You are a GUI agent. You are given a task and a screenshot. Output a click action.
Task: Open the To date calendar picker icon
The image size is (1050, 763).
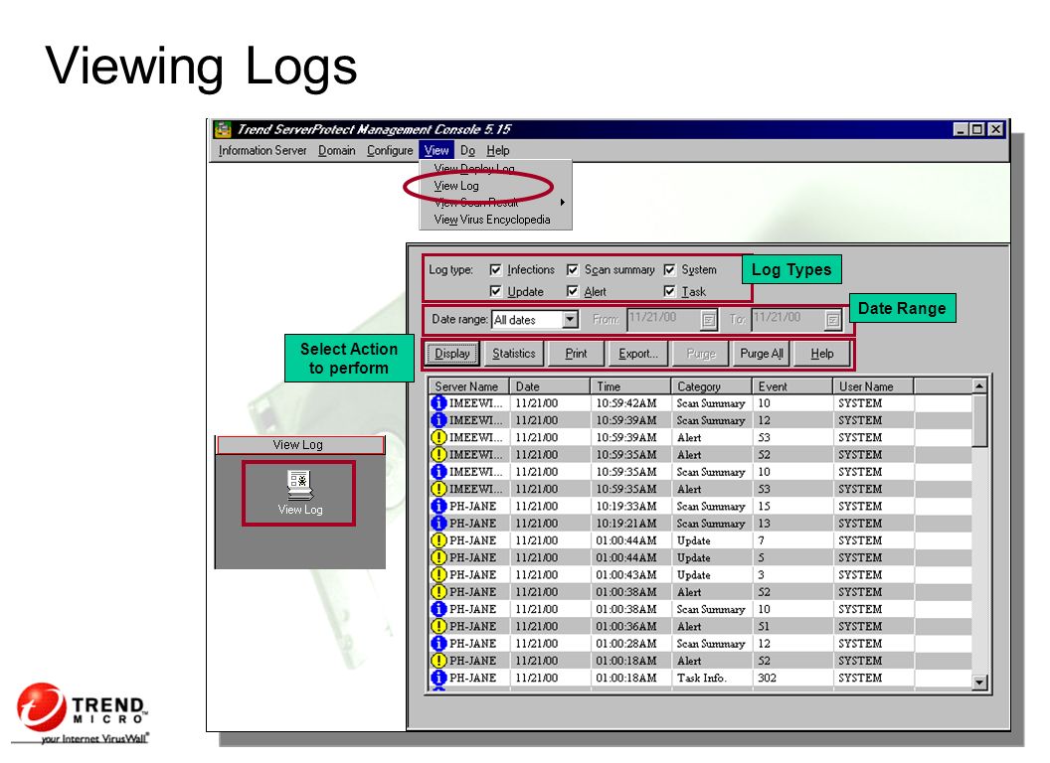(832, 320)
